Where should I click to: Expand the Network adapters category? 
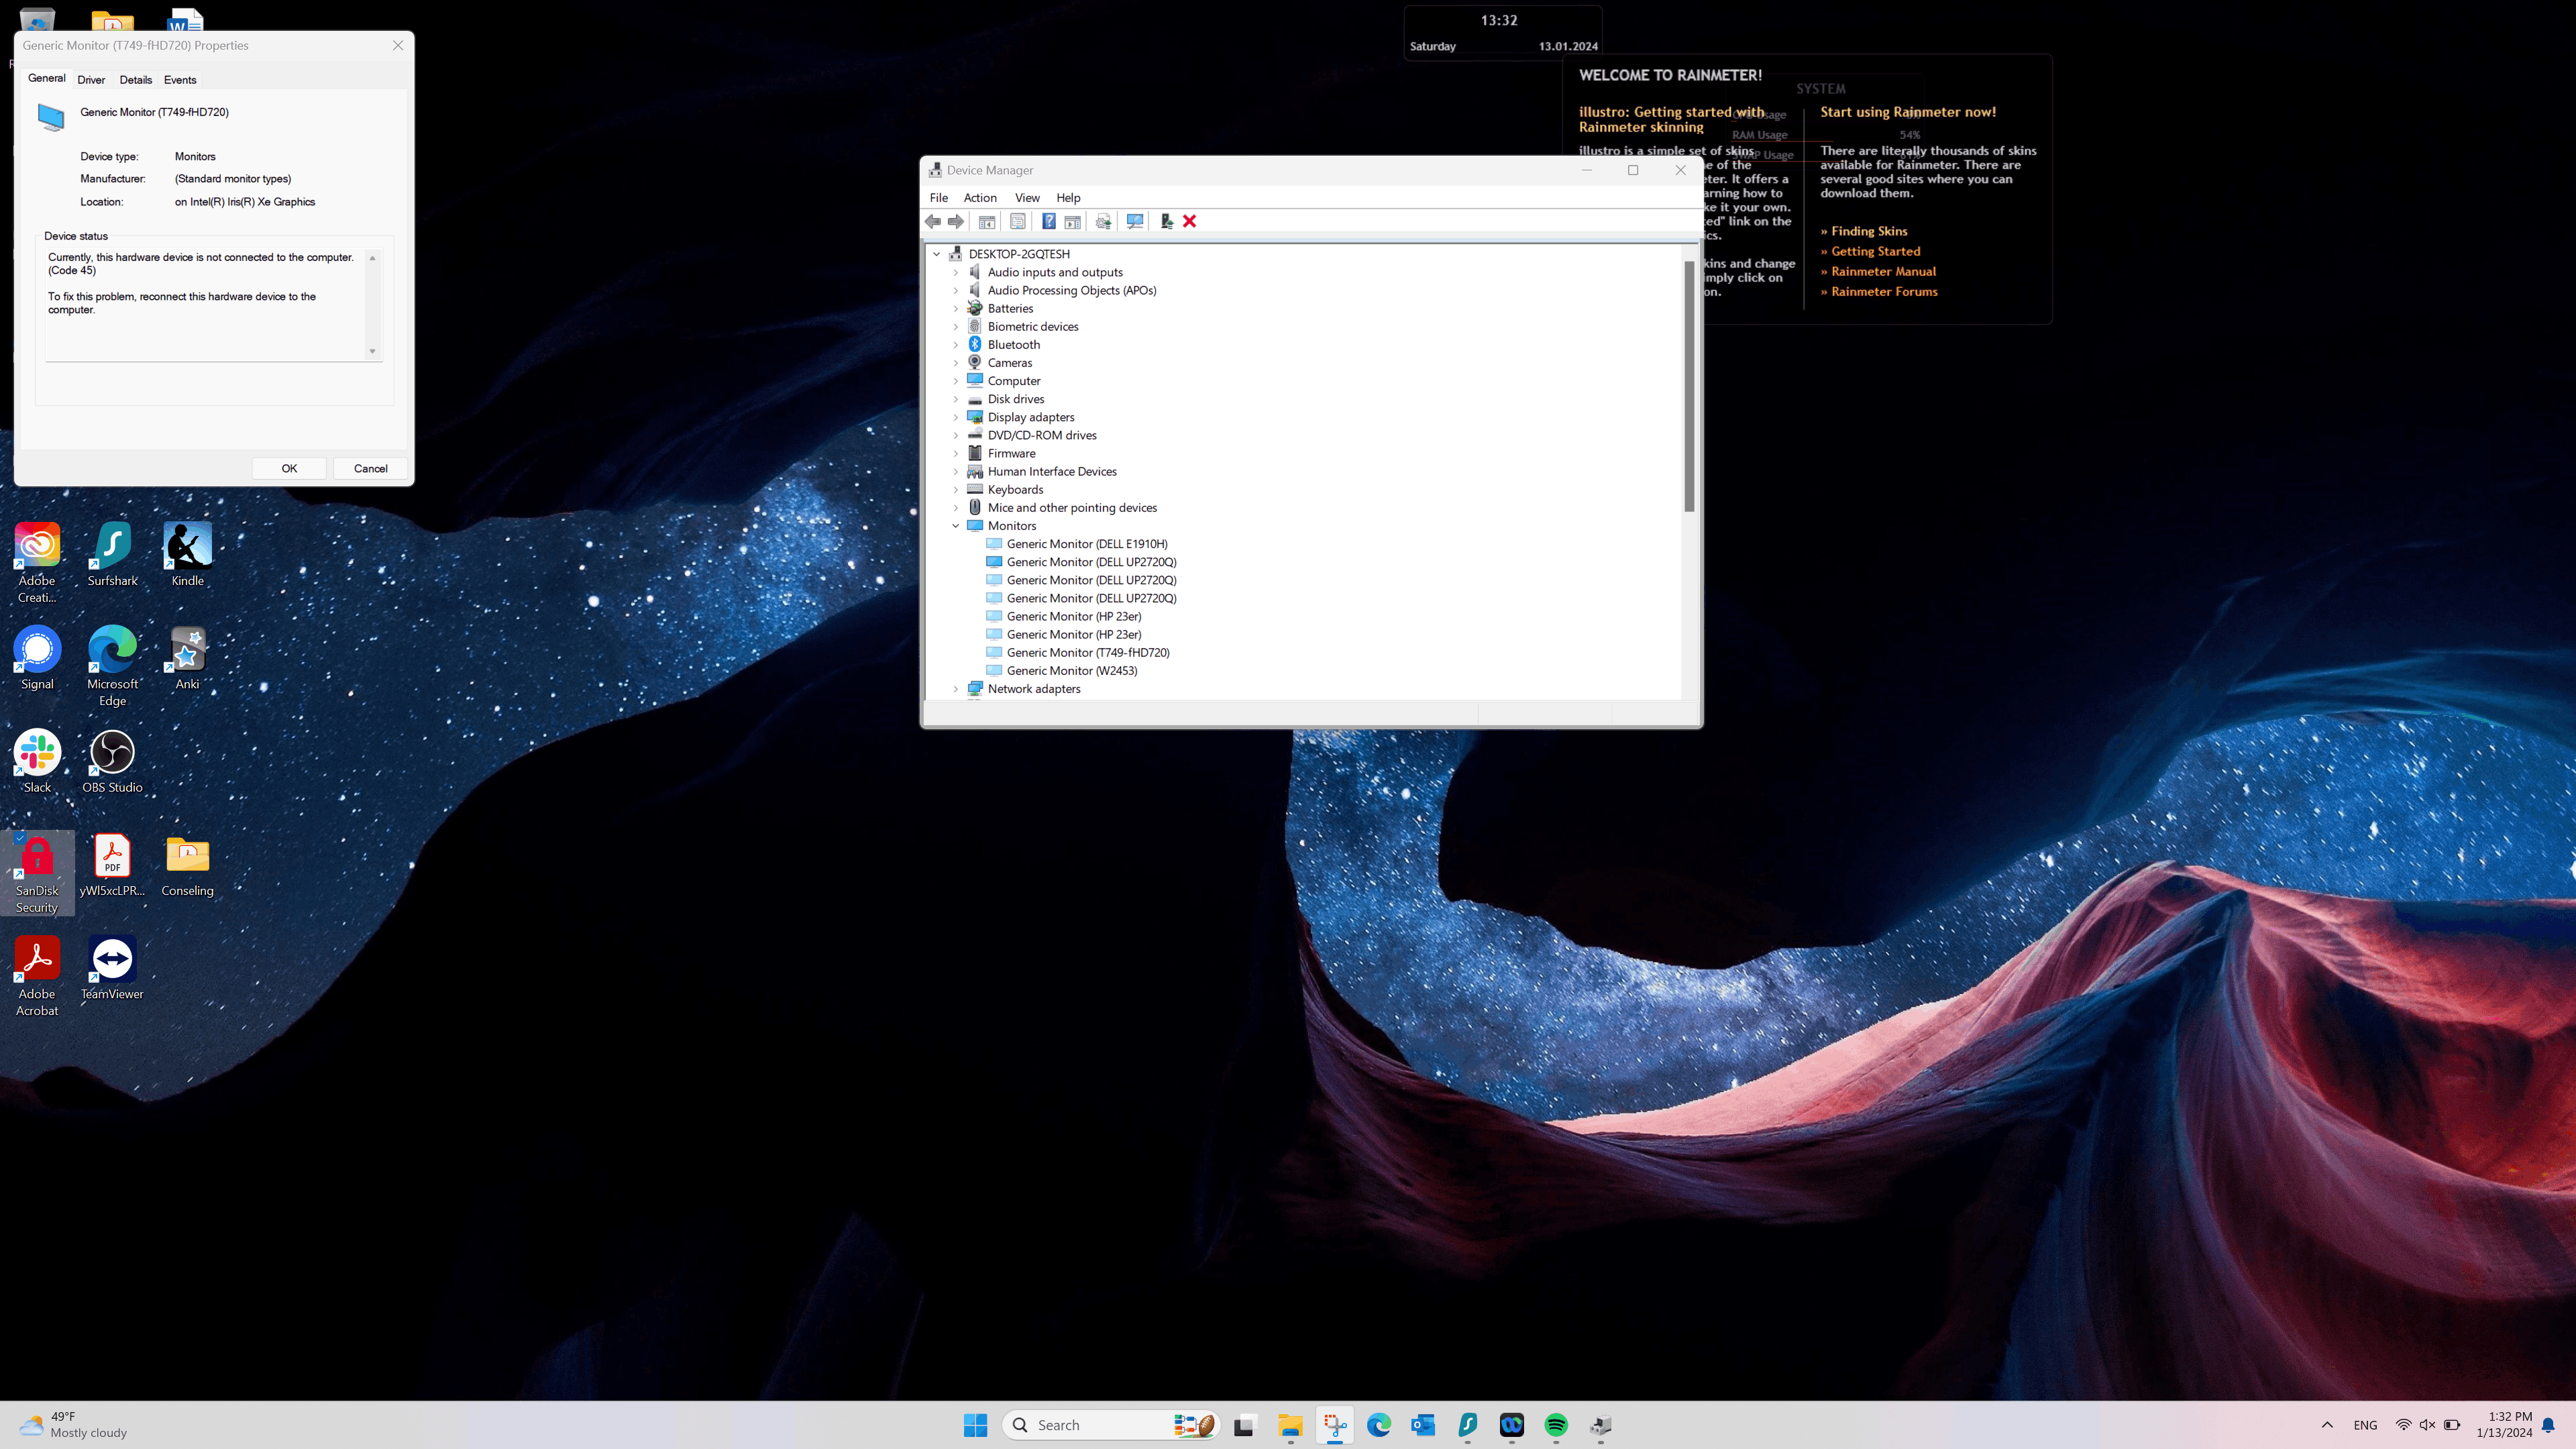pyautogui.click(x=956, y=689)
